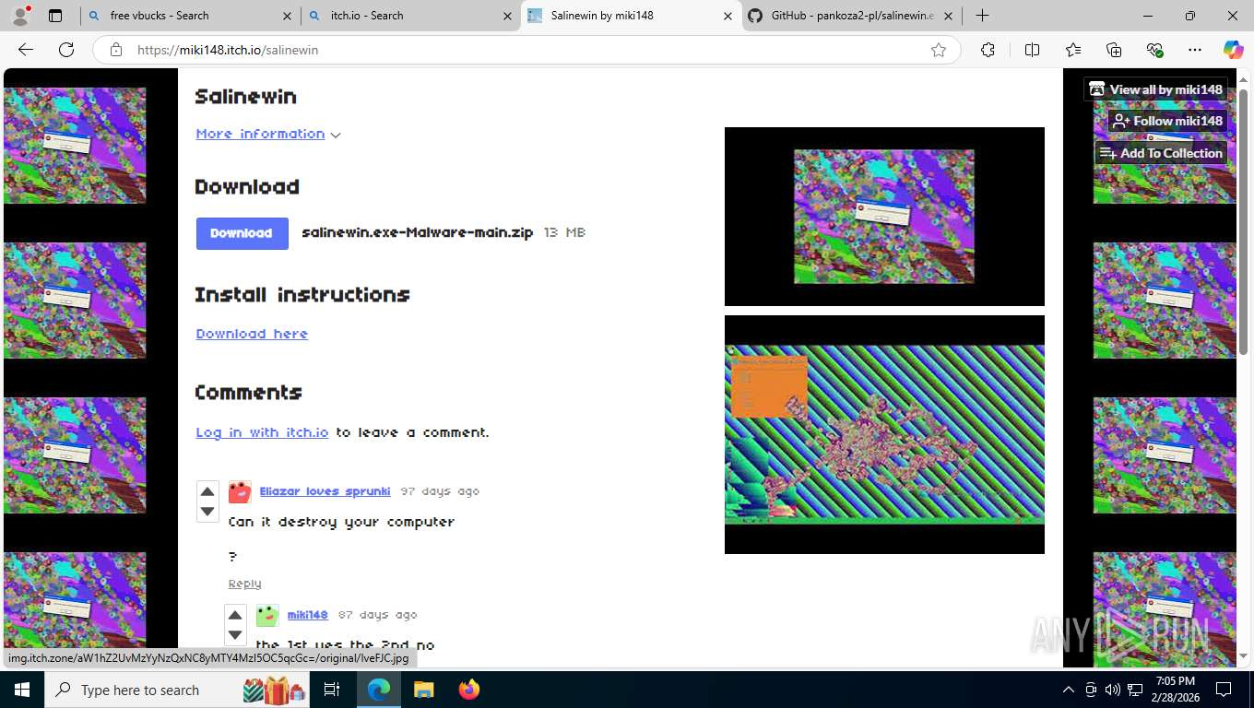The image size is (1254, 708).
Task: Upvote Eliazar loves sprunki's comment
Action: pos(207,491)
